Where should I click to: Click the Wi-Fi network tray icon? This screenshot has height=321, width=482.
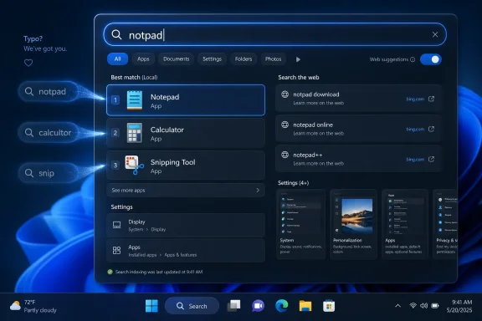[413, 306]
